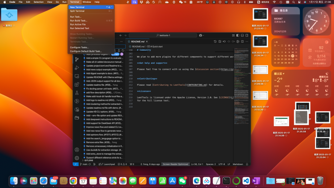
Task: Choose Run Build Task... menu item
Action: [91, 21]
